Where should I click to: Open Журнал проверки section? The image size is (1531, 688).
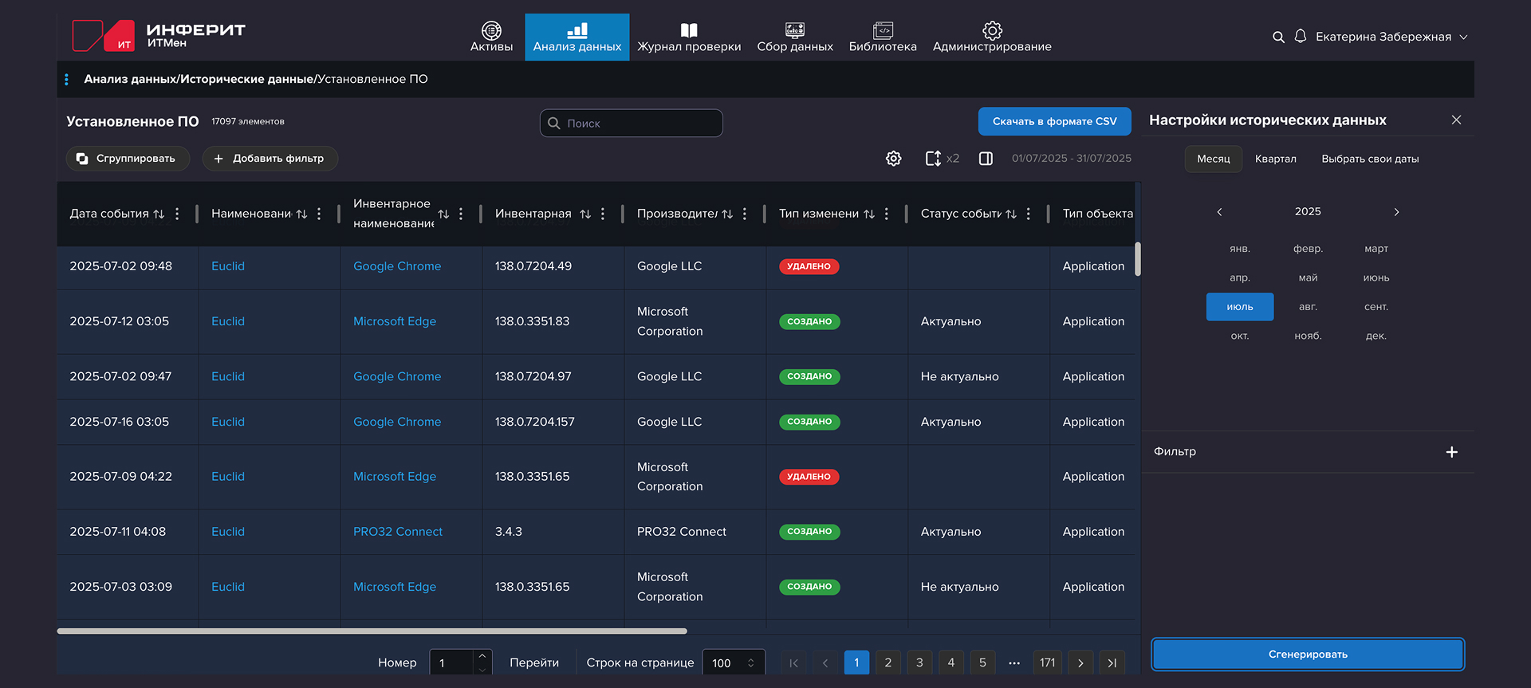[x=689, y=37]
